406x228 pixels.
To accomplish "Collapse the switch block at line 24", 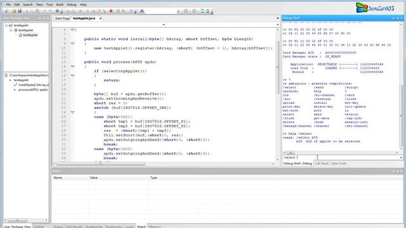I will [x=73, y=112].
